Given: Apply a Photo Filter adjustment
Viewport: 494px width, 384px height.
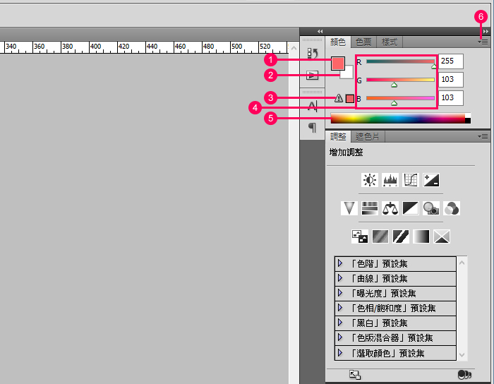Looking at the screenshot, I should click(432, 208).
